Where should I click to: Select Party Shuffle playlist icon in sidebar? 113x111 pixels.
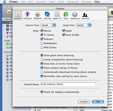[x=8, y=55]
